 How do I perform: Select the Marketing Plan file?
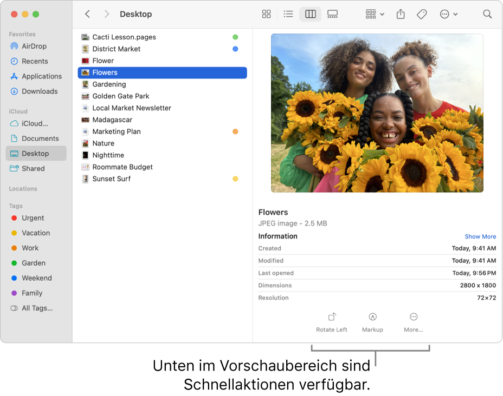tap(162, 131)
